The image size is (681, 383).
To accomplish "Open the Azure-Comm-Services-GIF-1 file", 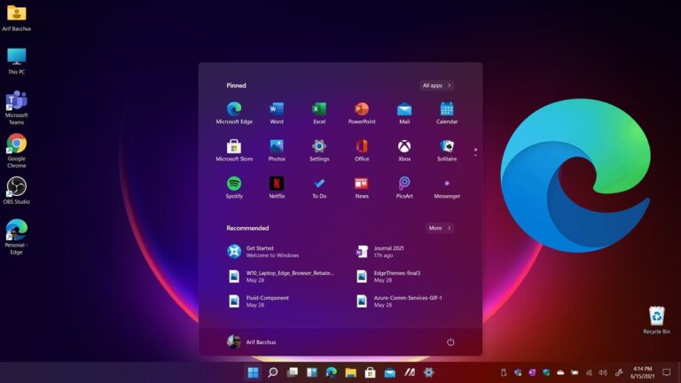I will point(399,301).
